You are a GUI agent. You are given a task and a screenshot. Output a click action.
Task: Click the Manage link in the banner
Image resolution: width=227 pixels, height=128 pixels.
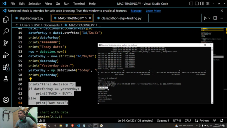[x=136, y=11]
